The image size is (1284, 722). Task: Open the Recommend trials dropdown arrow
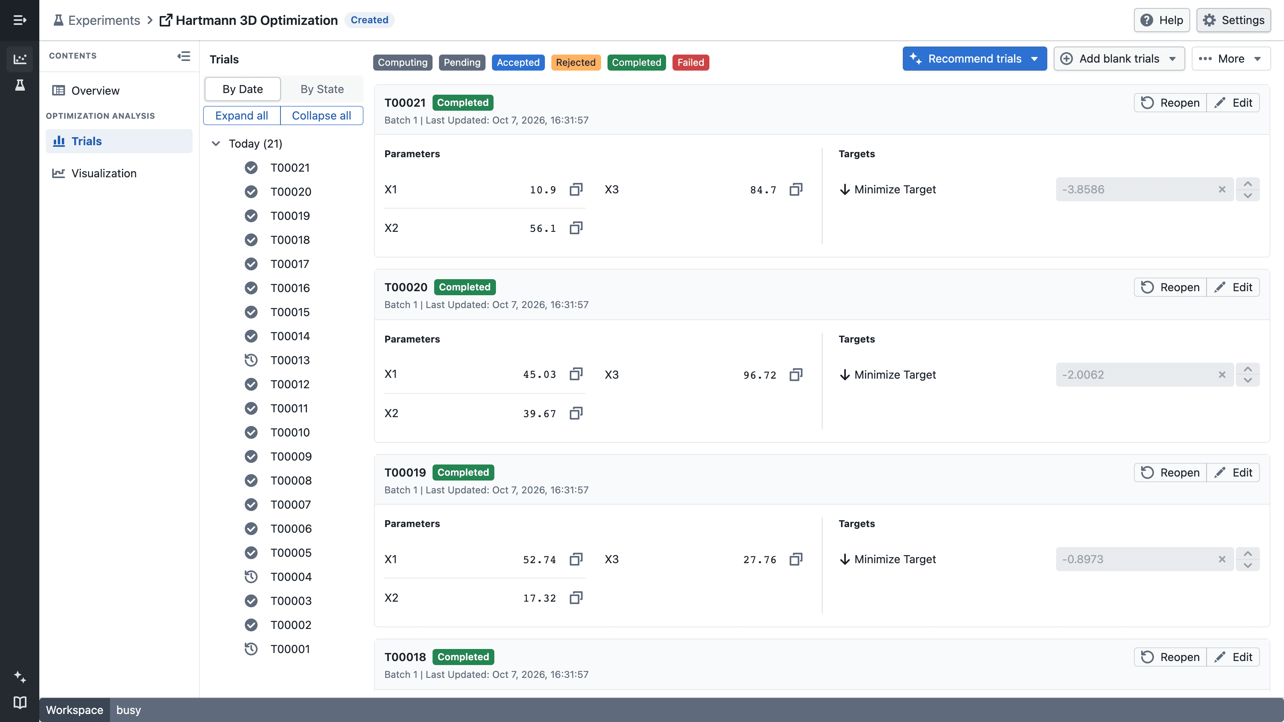coord(1035,59)
